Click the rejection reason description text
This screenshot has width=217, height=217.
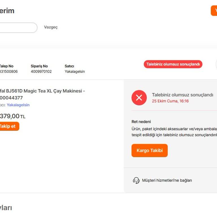click(174, 132)
